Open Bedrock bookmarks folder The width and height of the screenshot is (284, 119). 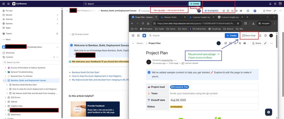pos(228,29)
